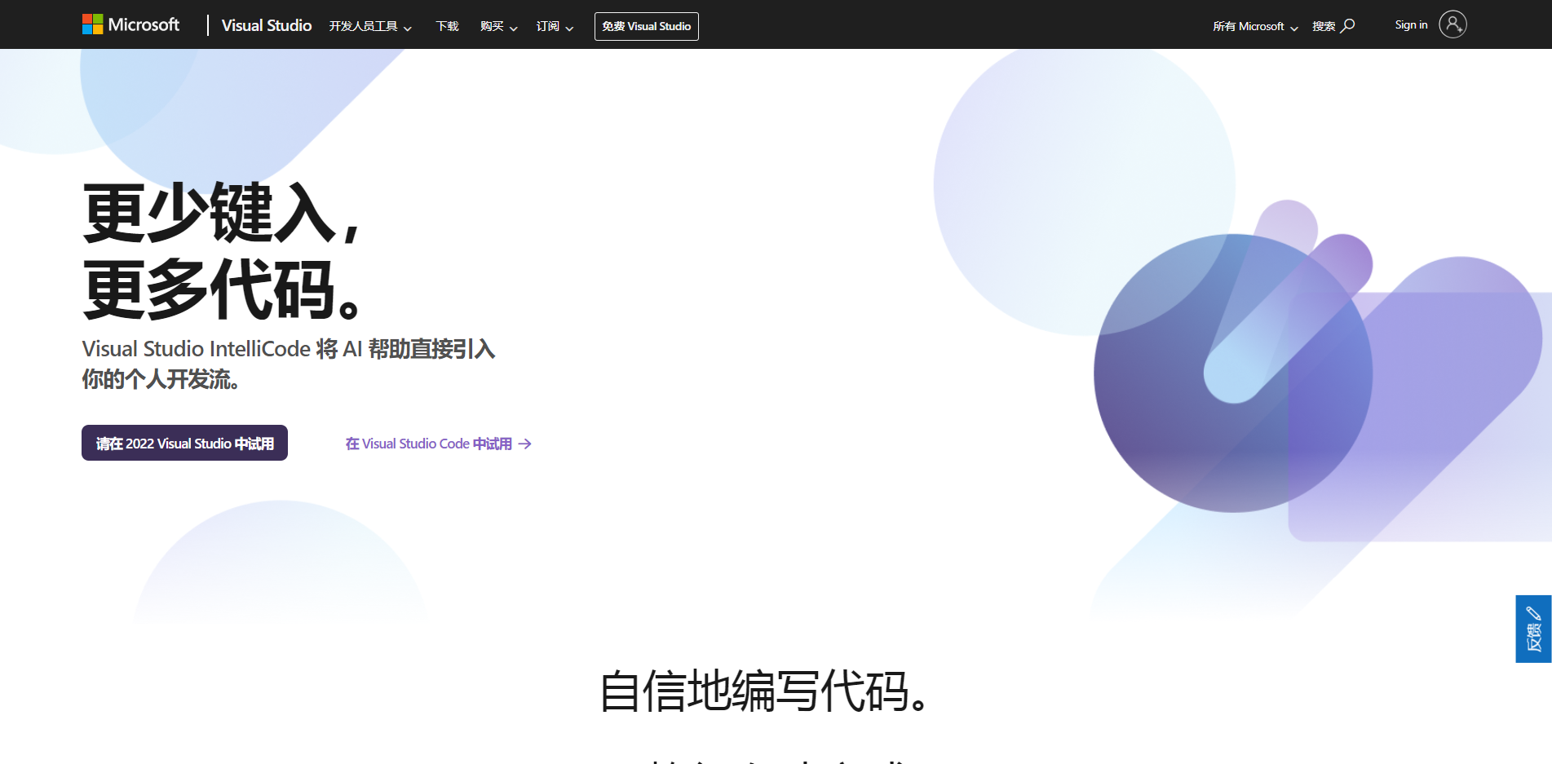Viewport: 1552px width, 764px height.
Task: Click the Visual Studio IntelliCode description text
Action: pos(288,364)
